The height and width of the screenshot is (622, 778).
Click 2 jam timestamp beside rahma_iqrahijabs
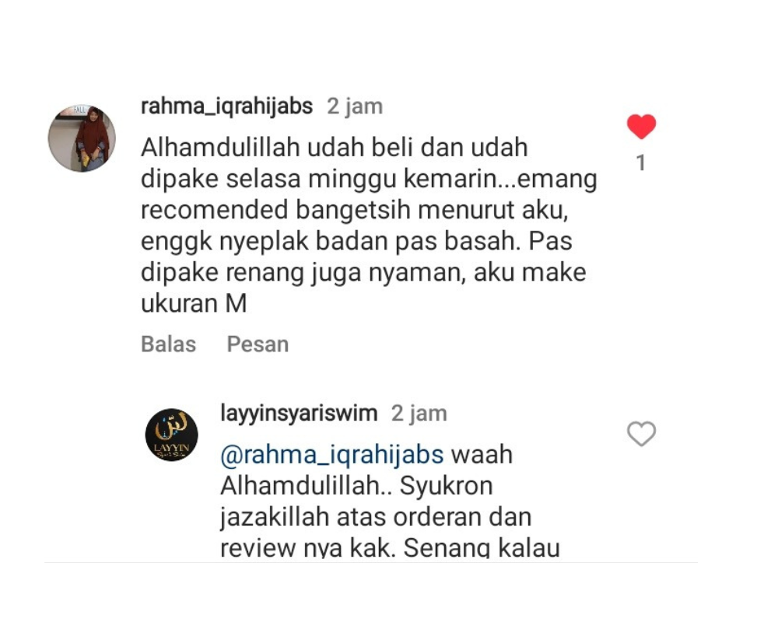click(355, 107)
